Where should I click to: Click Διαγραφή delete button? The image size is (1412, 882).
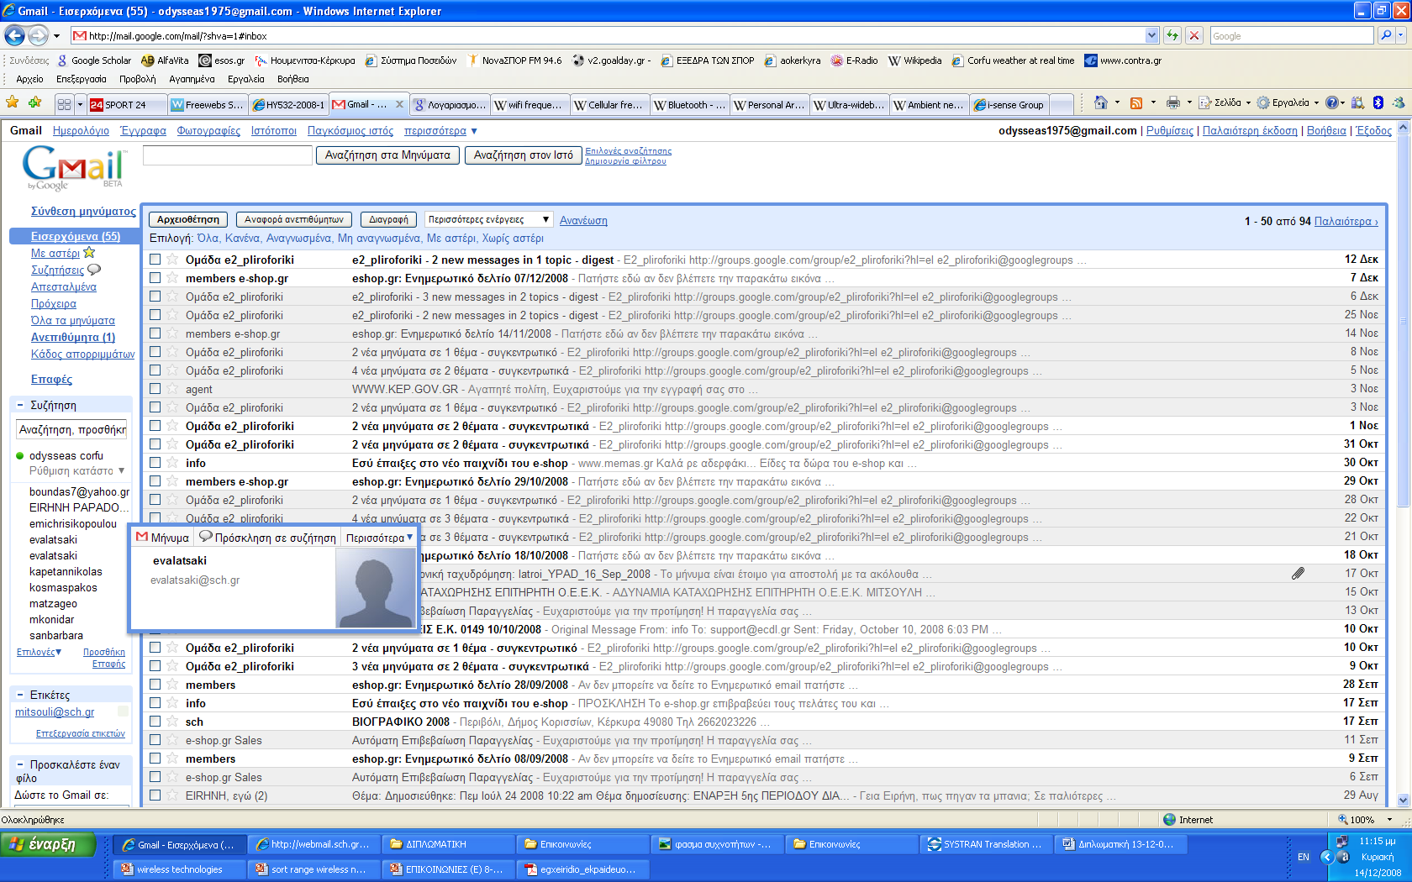(388, 219)
